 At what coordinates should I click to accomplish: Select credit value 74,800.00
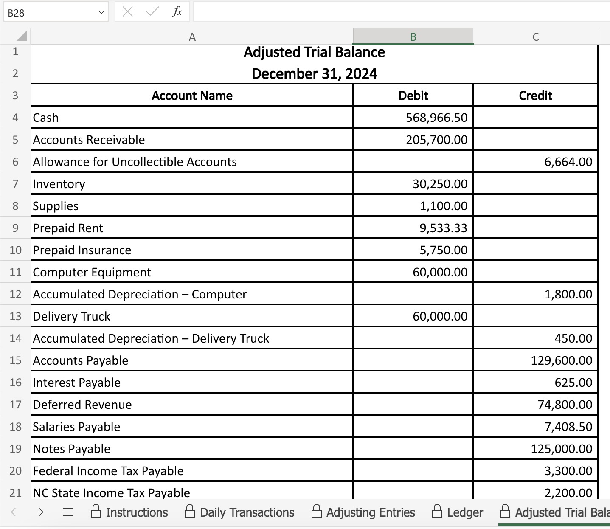tap(535, 405)
